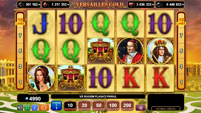The image size is (201, 113).
Task: Enter fullscreen with the green arrows icon
Action: click(27, 107)
